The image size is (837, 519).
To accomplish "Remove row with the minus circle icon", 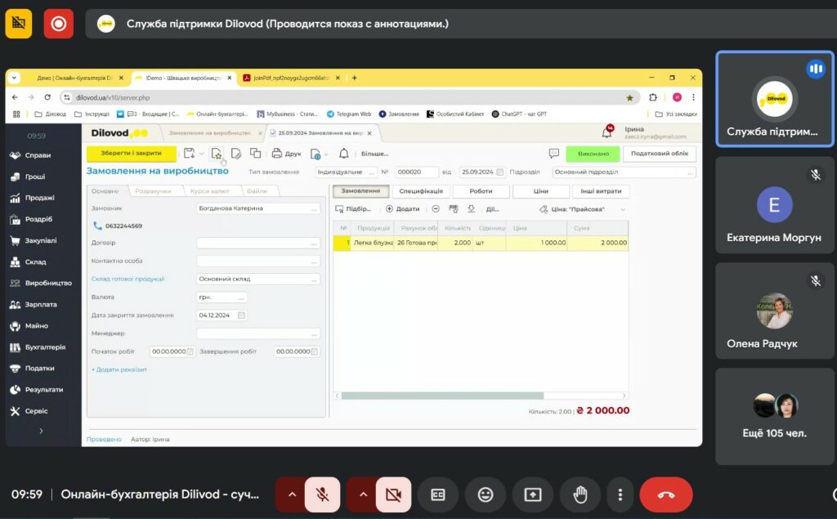I will (x=436, y=208).
